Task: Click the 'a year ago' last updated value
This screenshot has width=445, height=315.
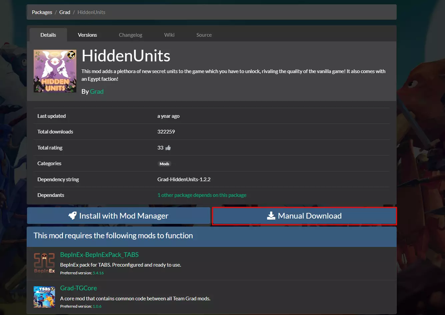Action: 169,116
